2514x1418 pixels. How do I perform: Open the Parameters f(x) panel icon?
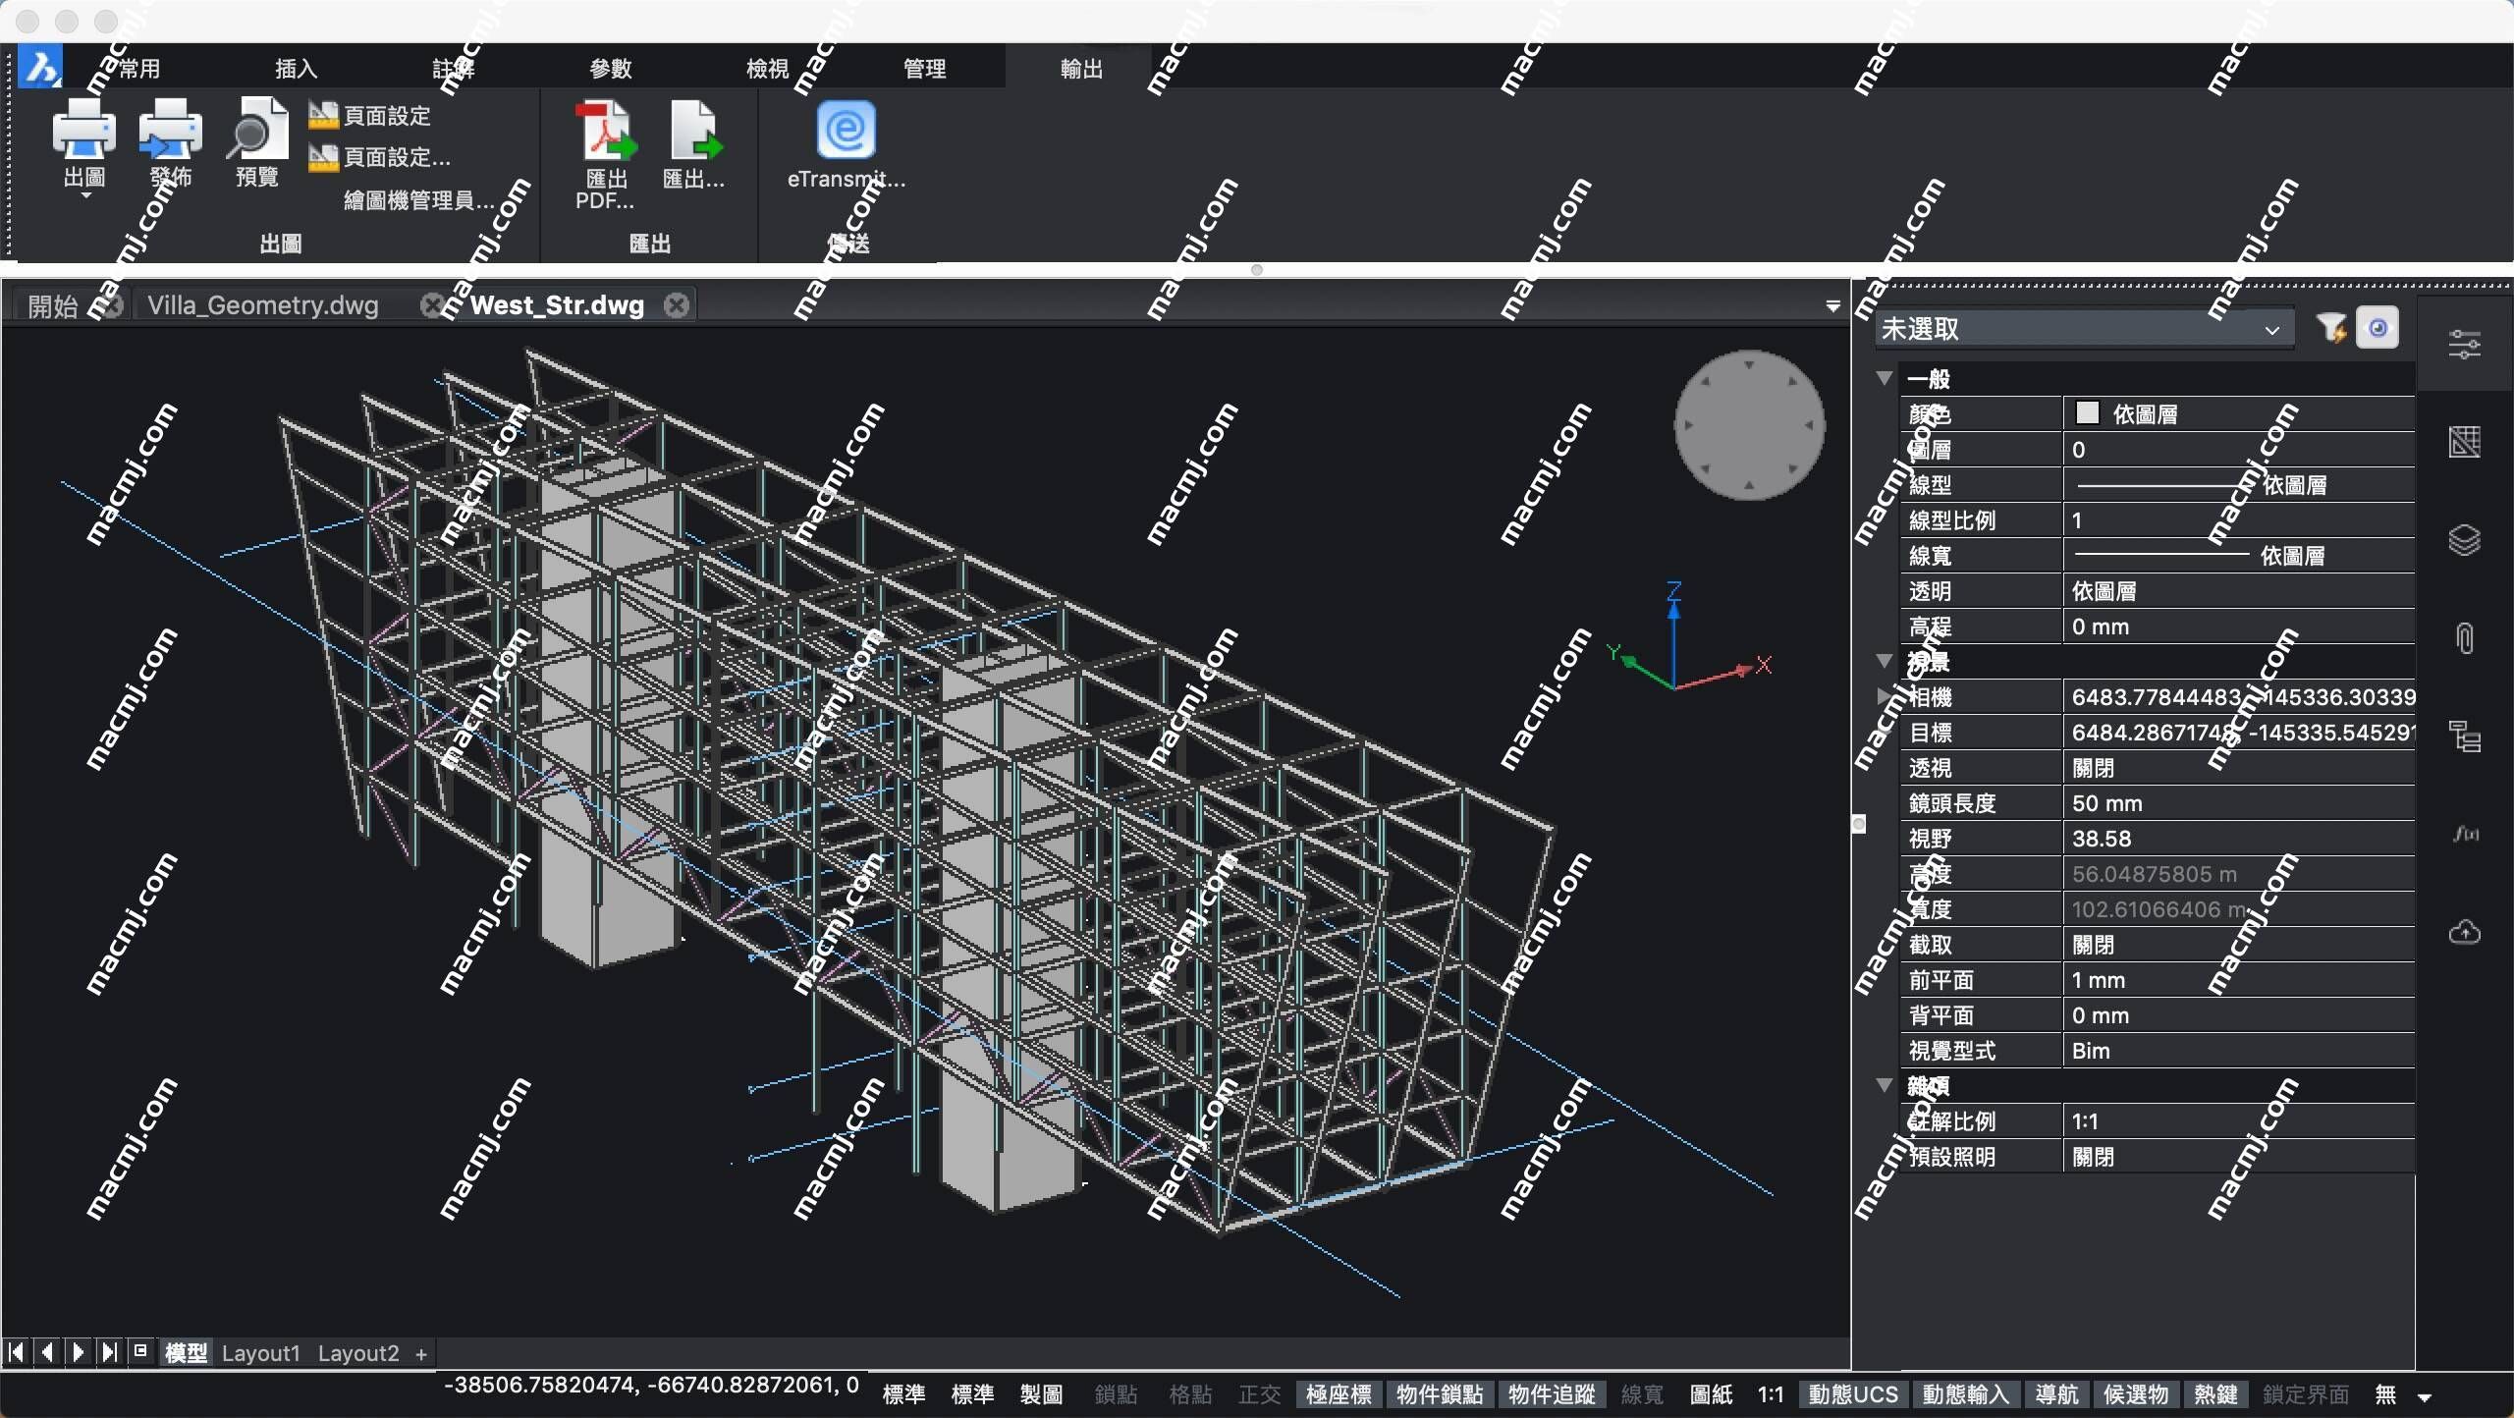coord(2464,835)
